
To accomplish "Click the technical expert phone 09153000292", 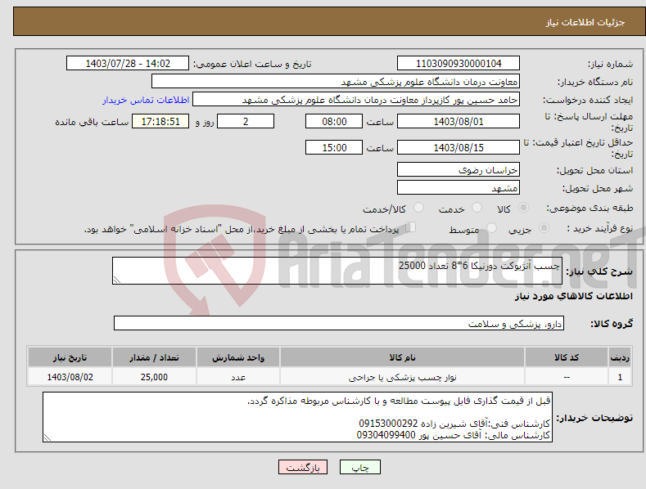I will [388, 424].
